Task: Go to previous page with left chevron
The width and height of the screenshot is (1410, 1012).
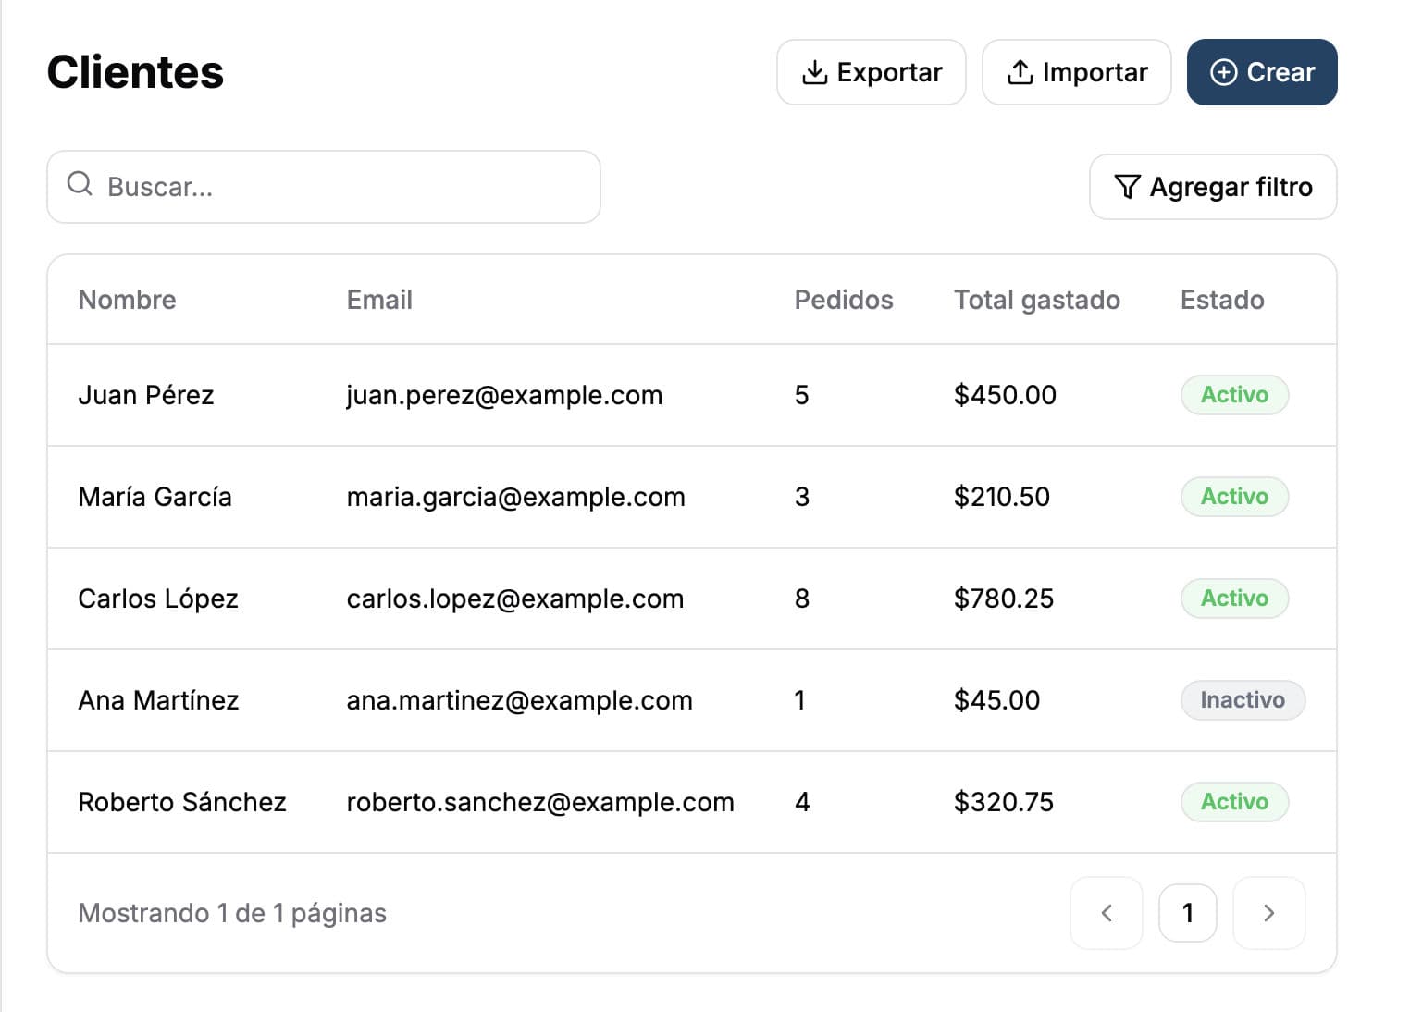Action: [1106, 913]
